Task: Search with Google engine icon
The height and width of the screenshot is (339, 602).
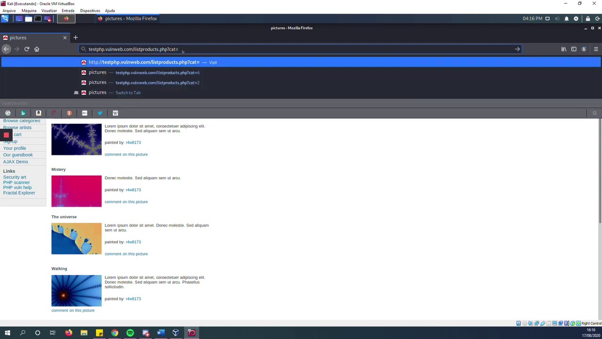Action: pos(8,113)
